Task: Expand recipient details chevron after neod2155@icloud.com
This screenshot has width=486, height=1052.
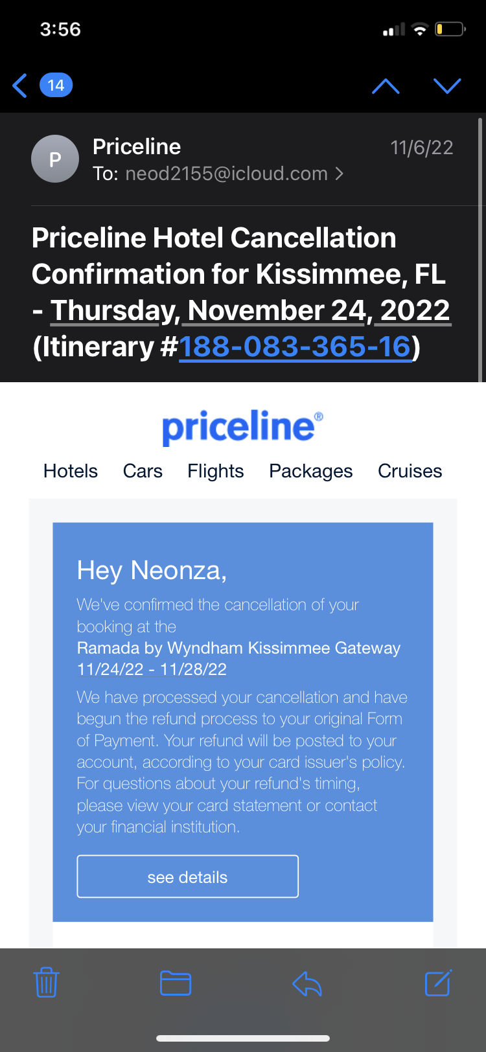Action: click(x=340, y=174)
